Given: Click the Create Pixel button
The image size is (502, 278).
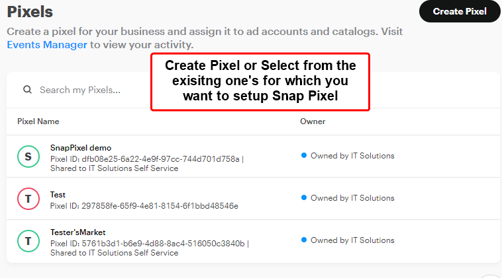Looking at the screenshot, I should pyautogui.click(x=460, y=11).
